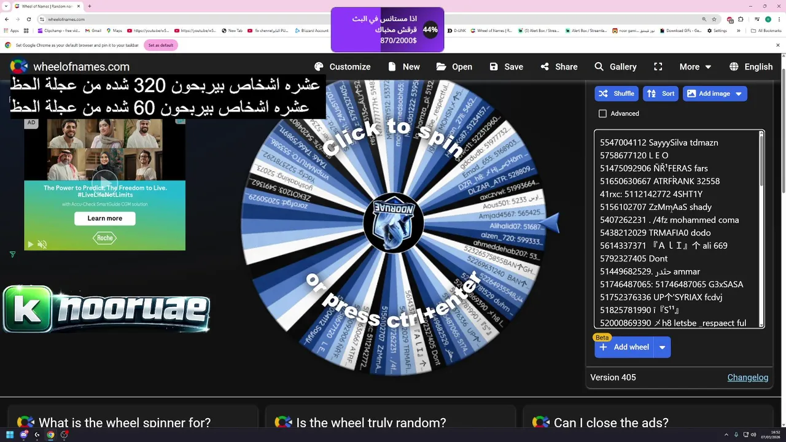Open the tab search dropdown

(x=7, y=6)
